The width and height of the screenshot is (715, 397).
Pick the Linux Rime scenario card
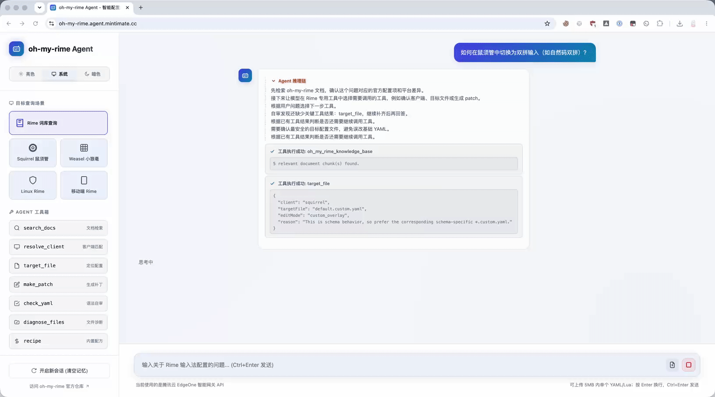[x=33, y=185]
